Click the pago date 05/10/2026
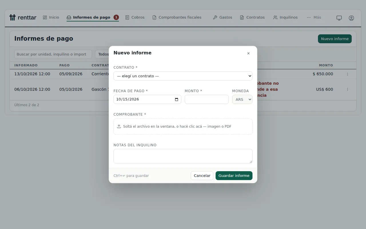This screenshot has height=229, width=366. click(x=71, y=89)
